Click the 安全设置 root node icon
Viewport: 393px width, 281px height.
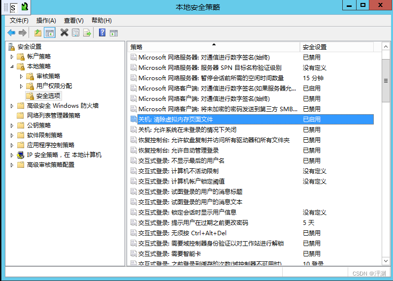(x=11, y=47)
